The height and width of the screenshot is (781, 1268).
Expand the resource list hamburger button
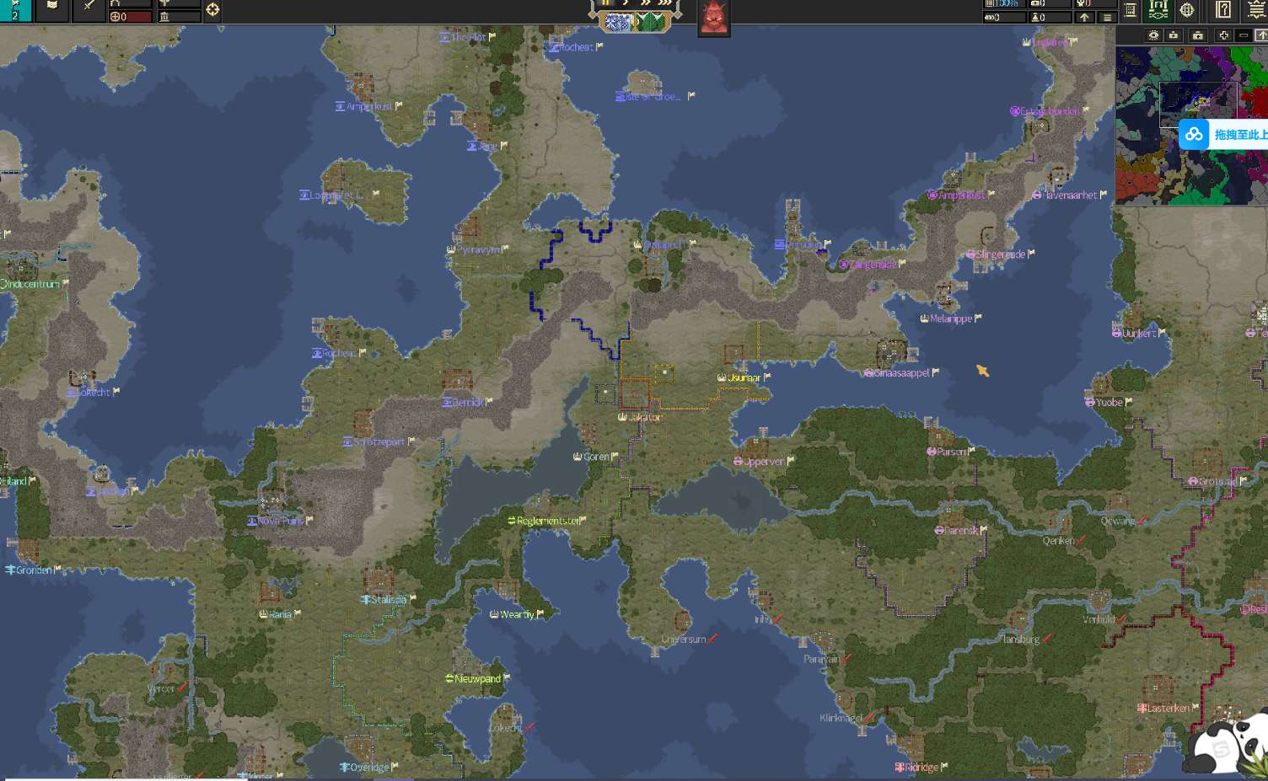1107,17
